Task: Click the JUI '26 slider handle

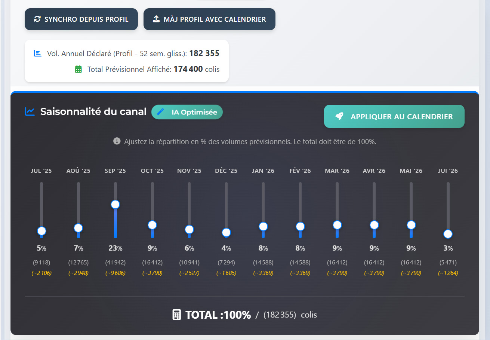Action: coord(448,234)
